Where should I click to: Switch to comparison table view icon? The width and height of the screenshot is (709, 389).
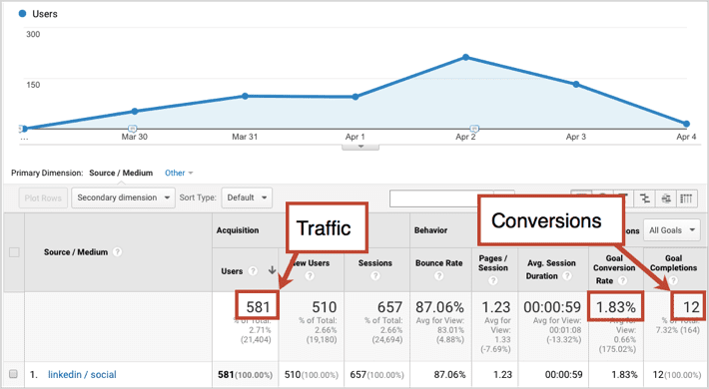645,197
